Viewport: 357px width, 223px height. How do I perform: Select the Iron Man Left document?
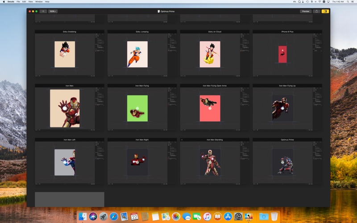[x=70, y=161]
